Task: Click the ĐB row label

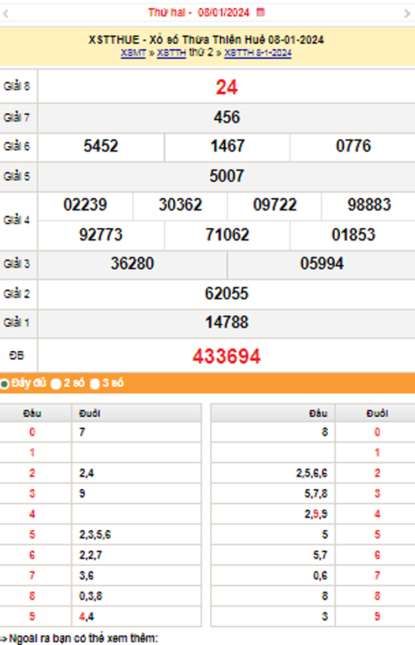Action: 17,355
